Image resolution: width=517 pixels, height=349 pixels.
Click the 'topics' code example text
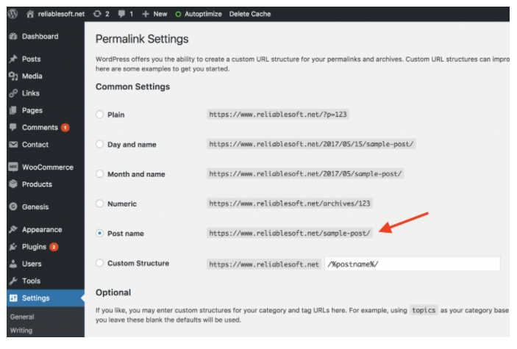(x=424, y=310)
